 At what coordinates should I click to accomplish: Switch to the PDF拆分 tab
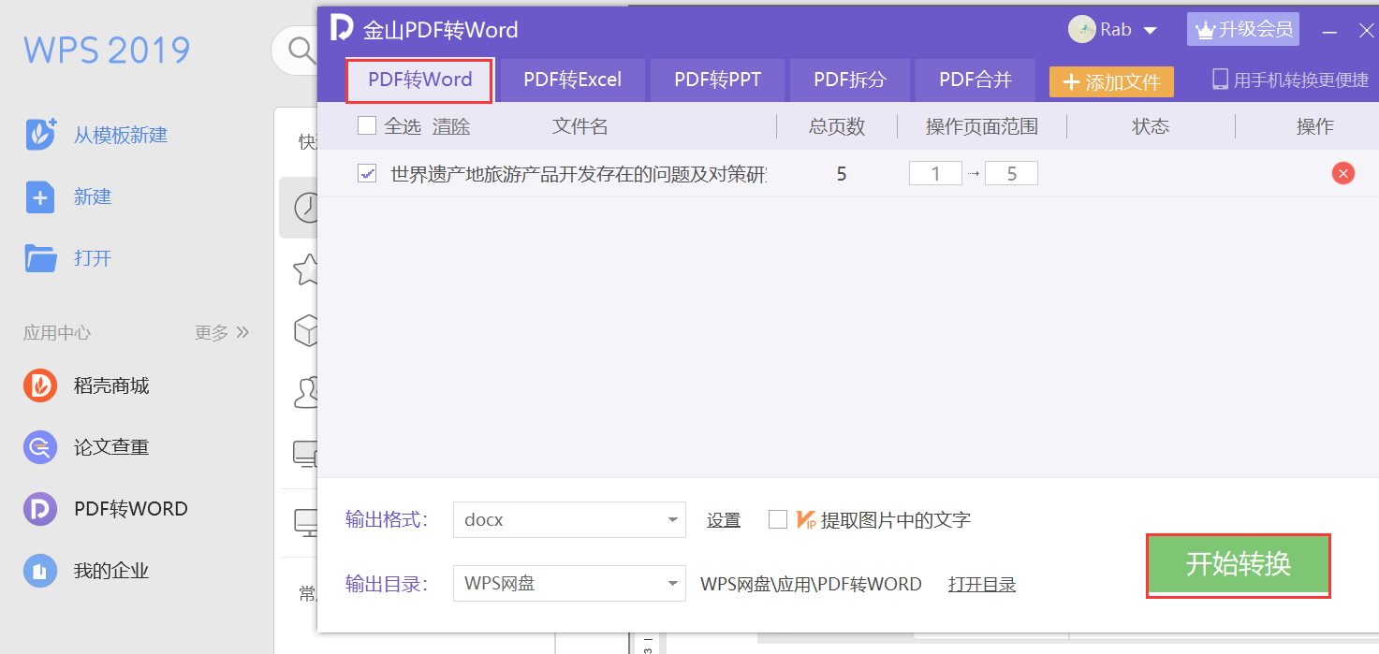coord(849,80)
